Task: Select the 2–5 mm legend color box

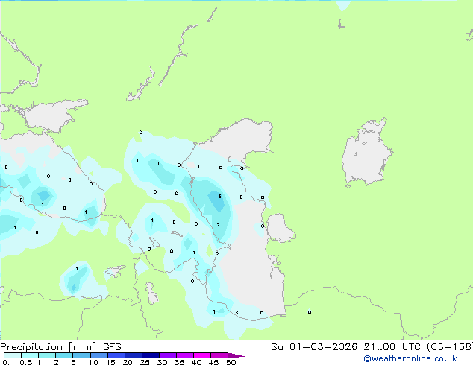Action: click(64, 355)
